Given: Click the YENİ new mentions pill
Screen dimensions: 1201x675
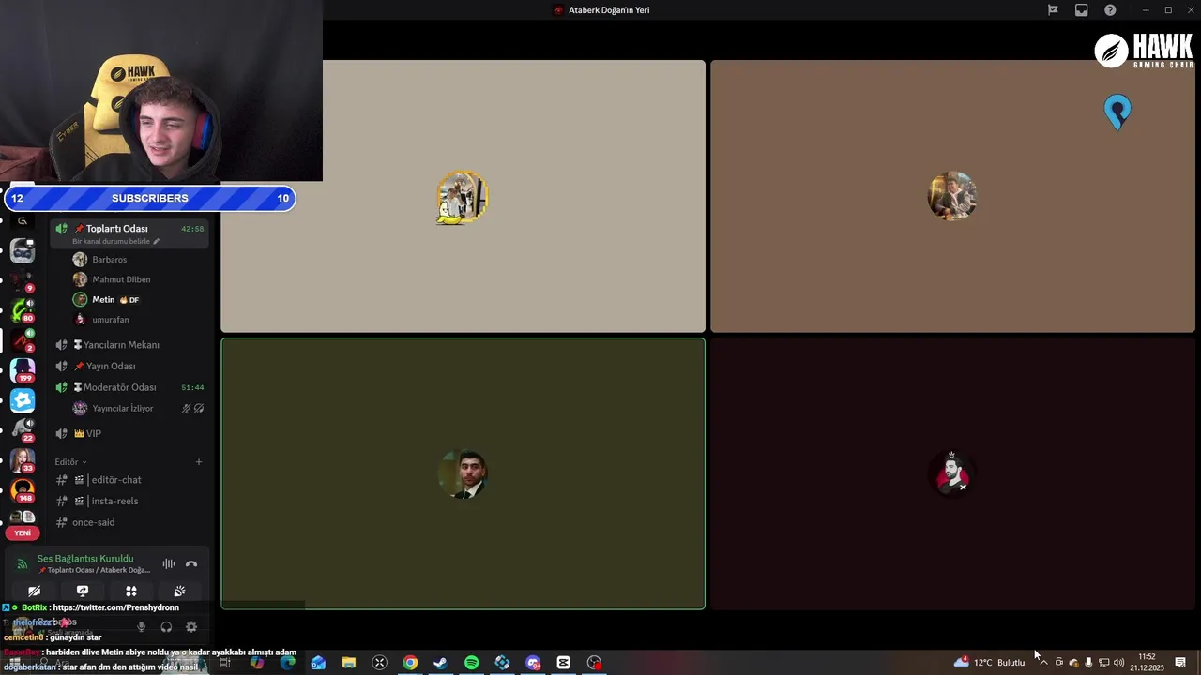Looking at the screenshot, I should [x=23, y=532].
